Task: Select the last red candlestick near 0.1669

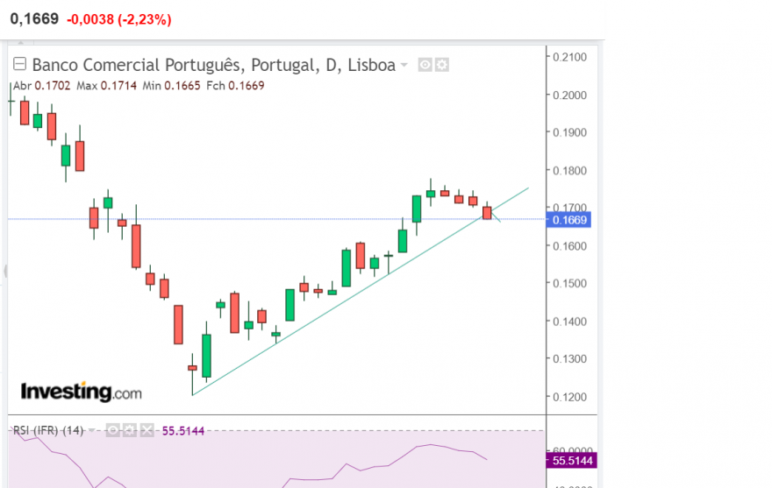Action: 487,212
